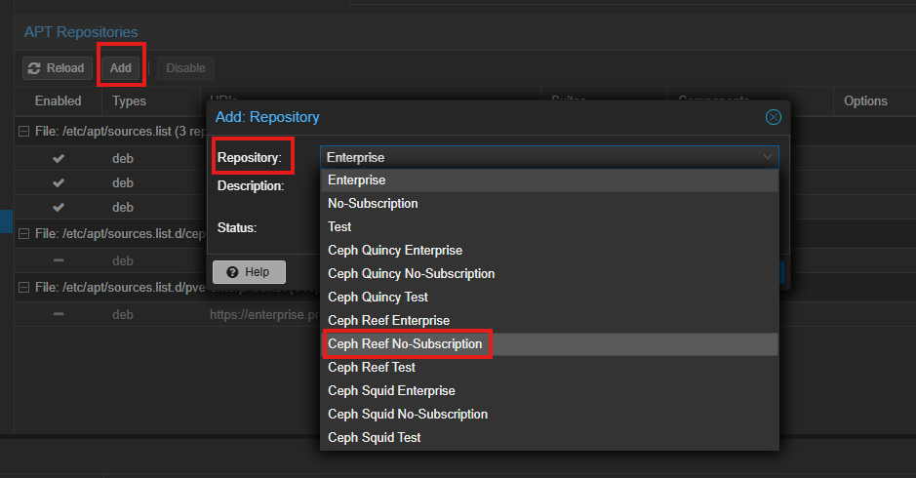Screen dimensions: 916x478
Task: Click the Status label in dialog
Action: pos(237,228)
